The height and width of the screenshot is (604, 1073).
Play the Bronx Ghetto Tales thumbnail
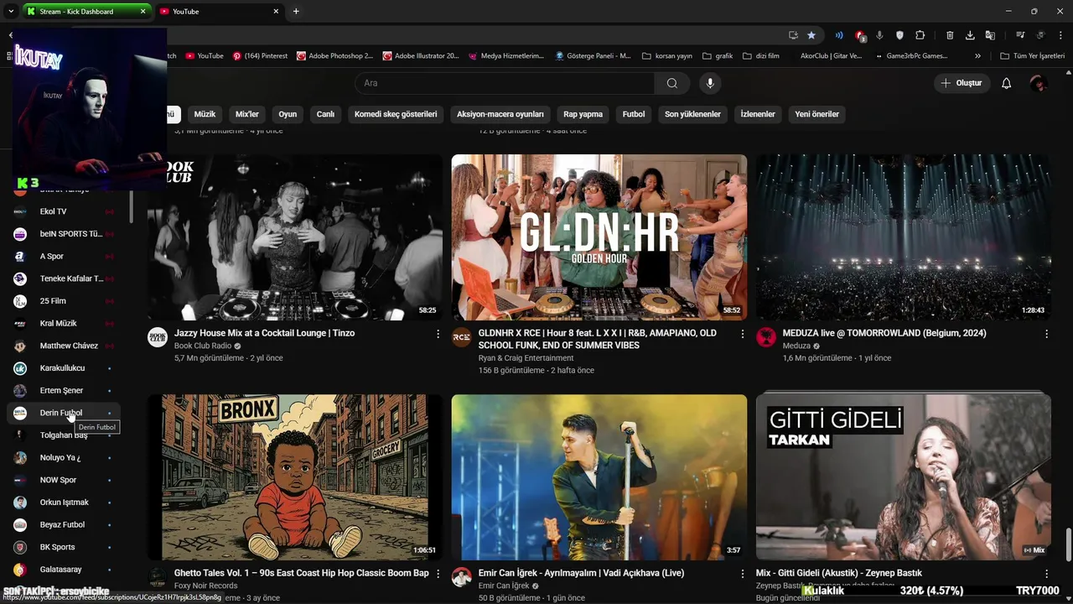pos(295,477)
